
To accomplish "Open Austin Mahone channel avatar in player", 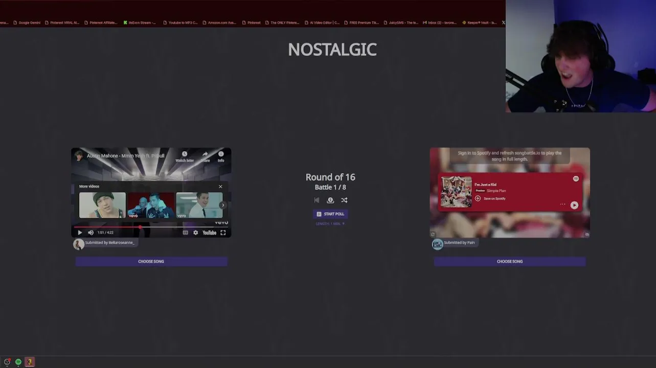I will (x=79, y=156).
